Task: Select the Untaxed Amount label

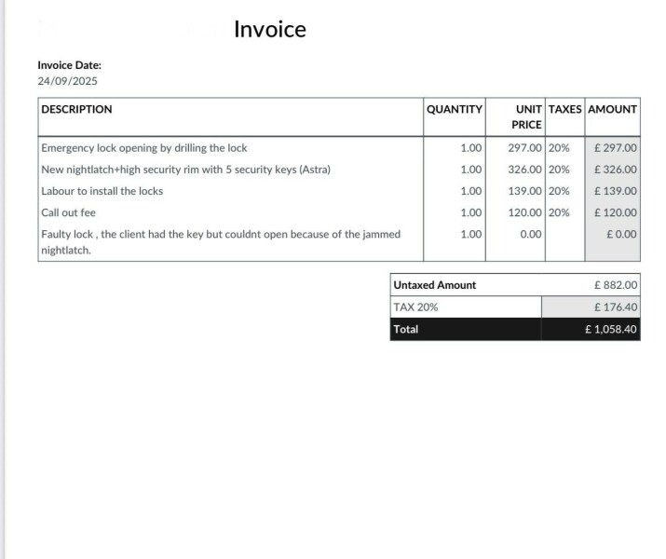Action: 435,285
